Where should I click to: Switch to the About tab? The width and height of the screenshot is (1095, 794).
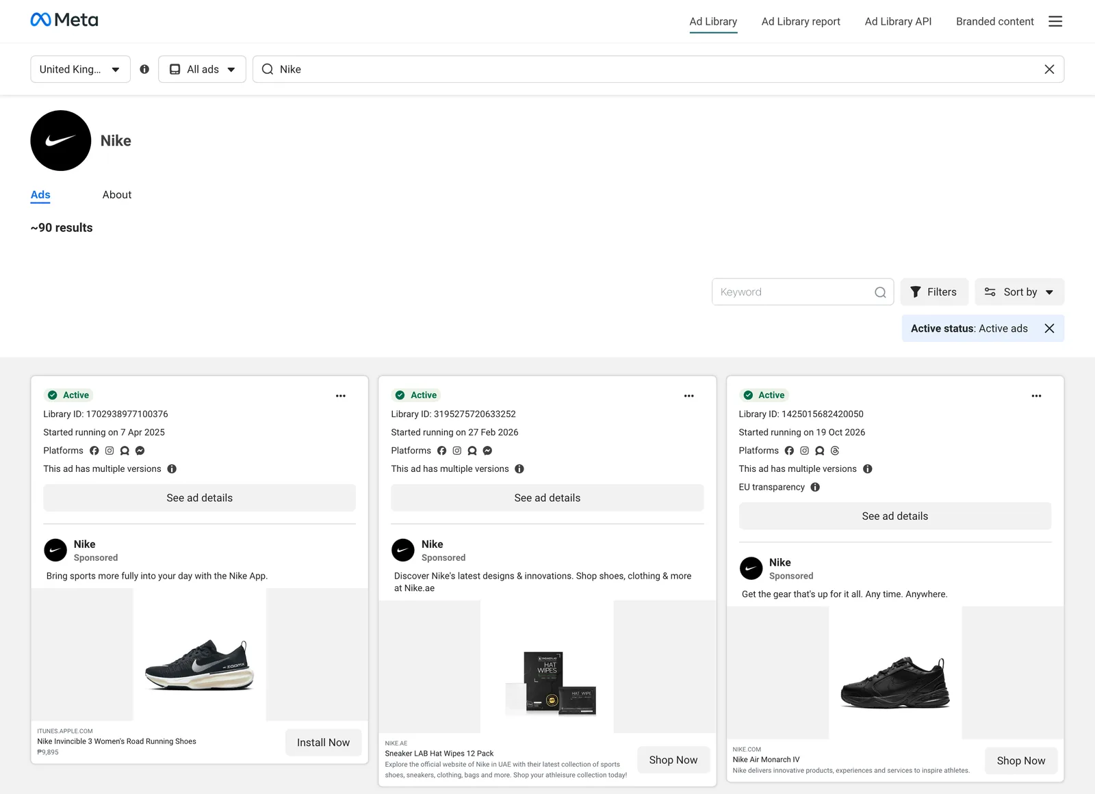[117, 195]
